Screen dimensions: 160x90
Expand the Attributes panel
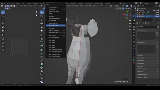tap(147, 63)
